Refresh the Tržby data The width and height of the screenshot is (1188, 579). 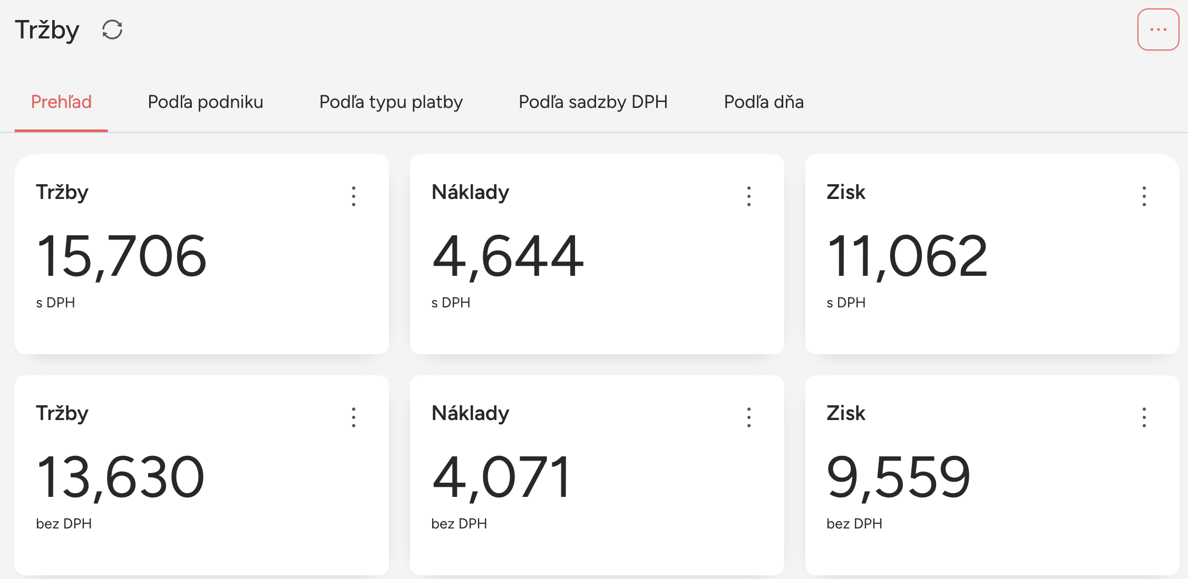(x=112, y=29)
